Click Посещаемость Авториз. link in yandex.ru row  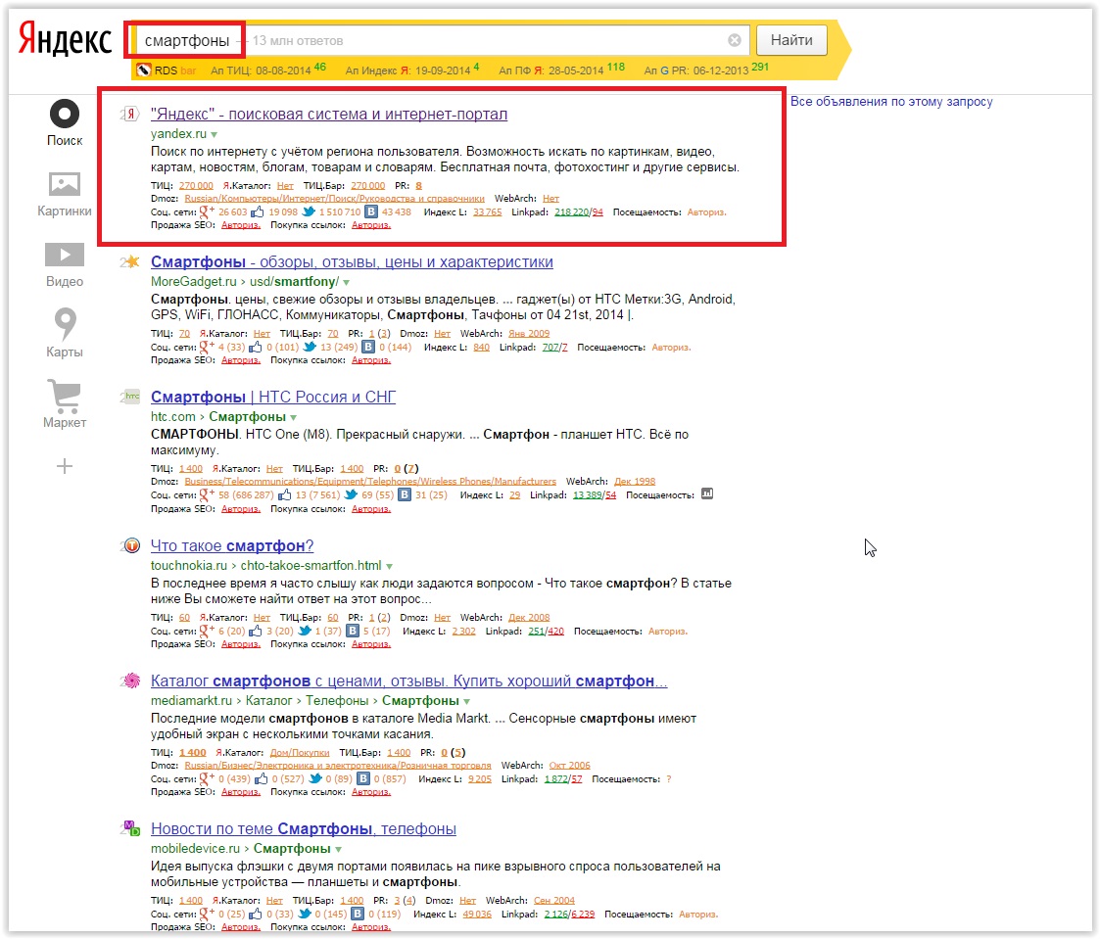706,211
